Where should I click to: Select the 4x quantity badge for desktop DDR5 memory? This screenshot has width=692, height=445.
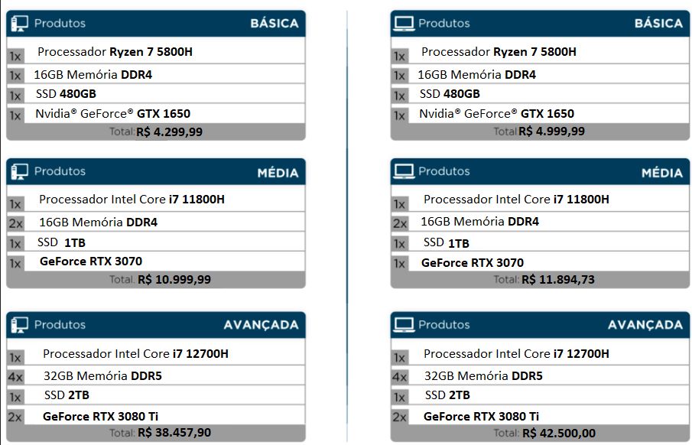[15, 377]
